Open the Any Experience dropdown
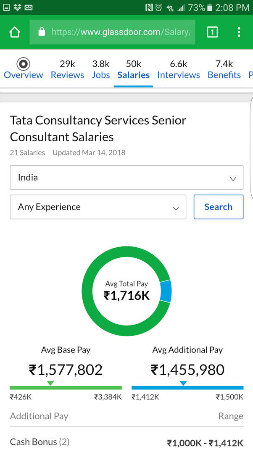Screen dimensions: 253x450 click(x=98, y=207)
